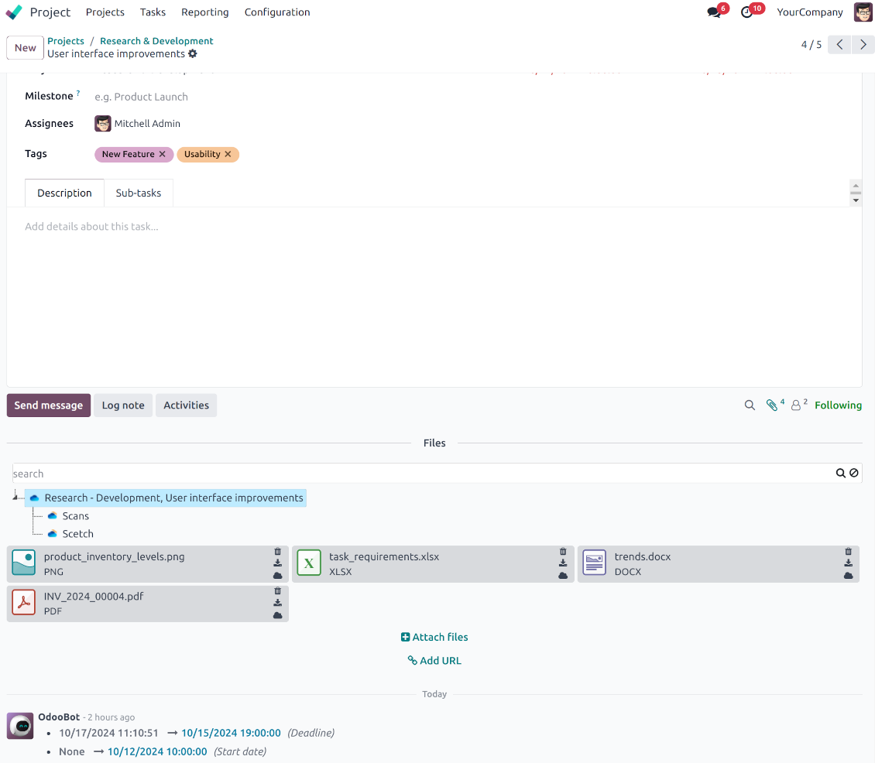Remove the Usability tag

tap(228, 154)
